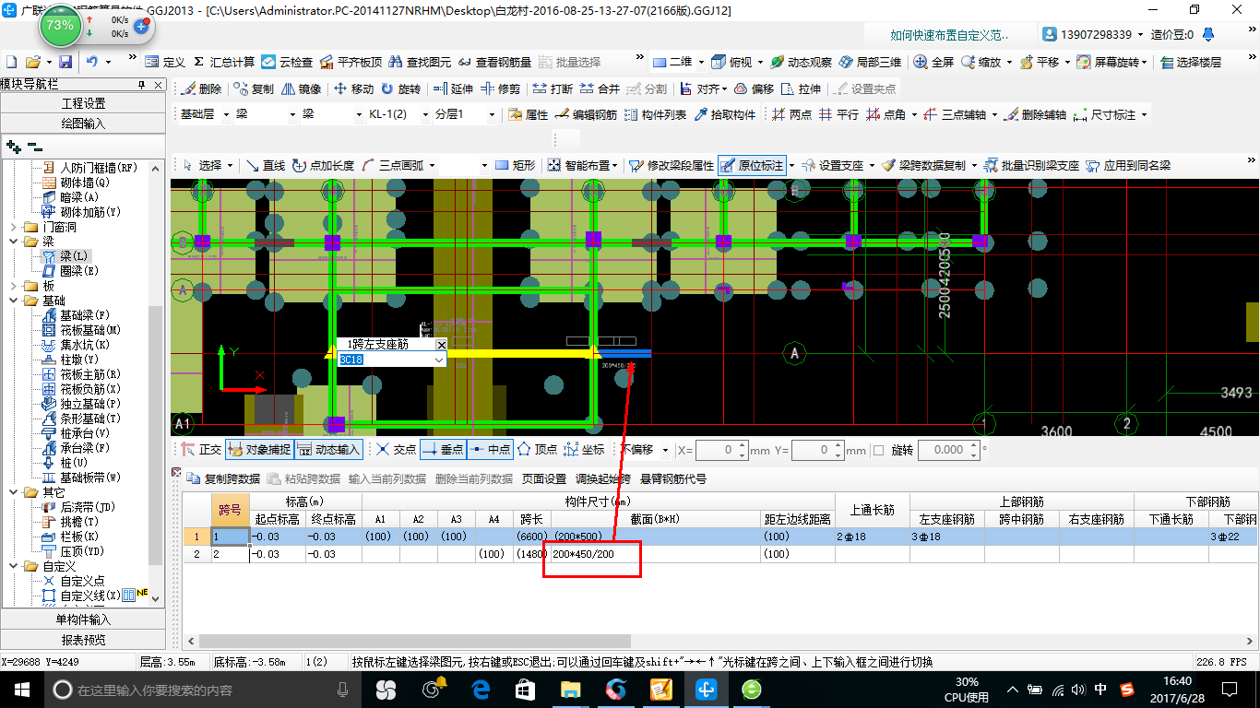The height and width of the screenshot is (708, 1260).
Task: Open 查看钢筋量 rebar quantity viewer
Action: click(494, 62)
